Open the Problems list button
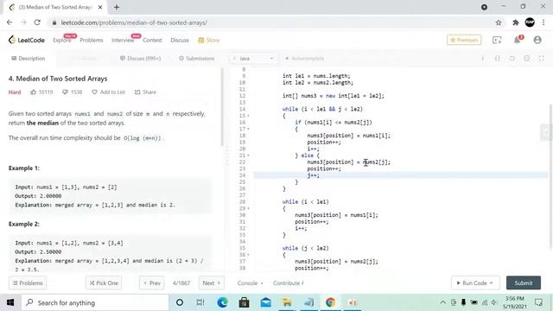Image resolution: width=553 pixels, height=311 pixels. coord(28,283)
